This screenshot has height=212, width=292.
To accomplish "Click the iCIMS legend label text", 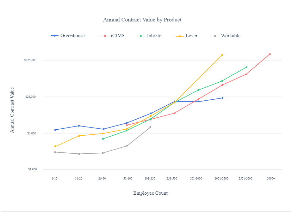I will click(x=117, y=36).
